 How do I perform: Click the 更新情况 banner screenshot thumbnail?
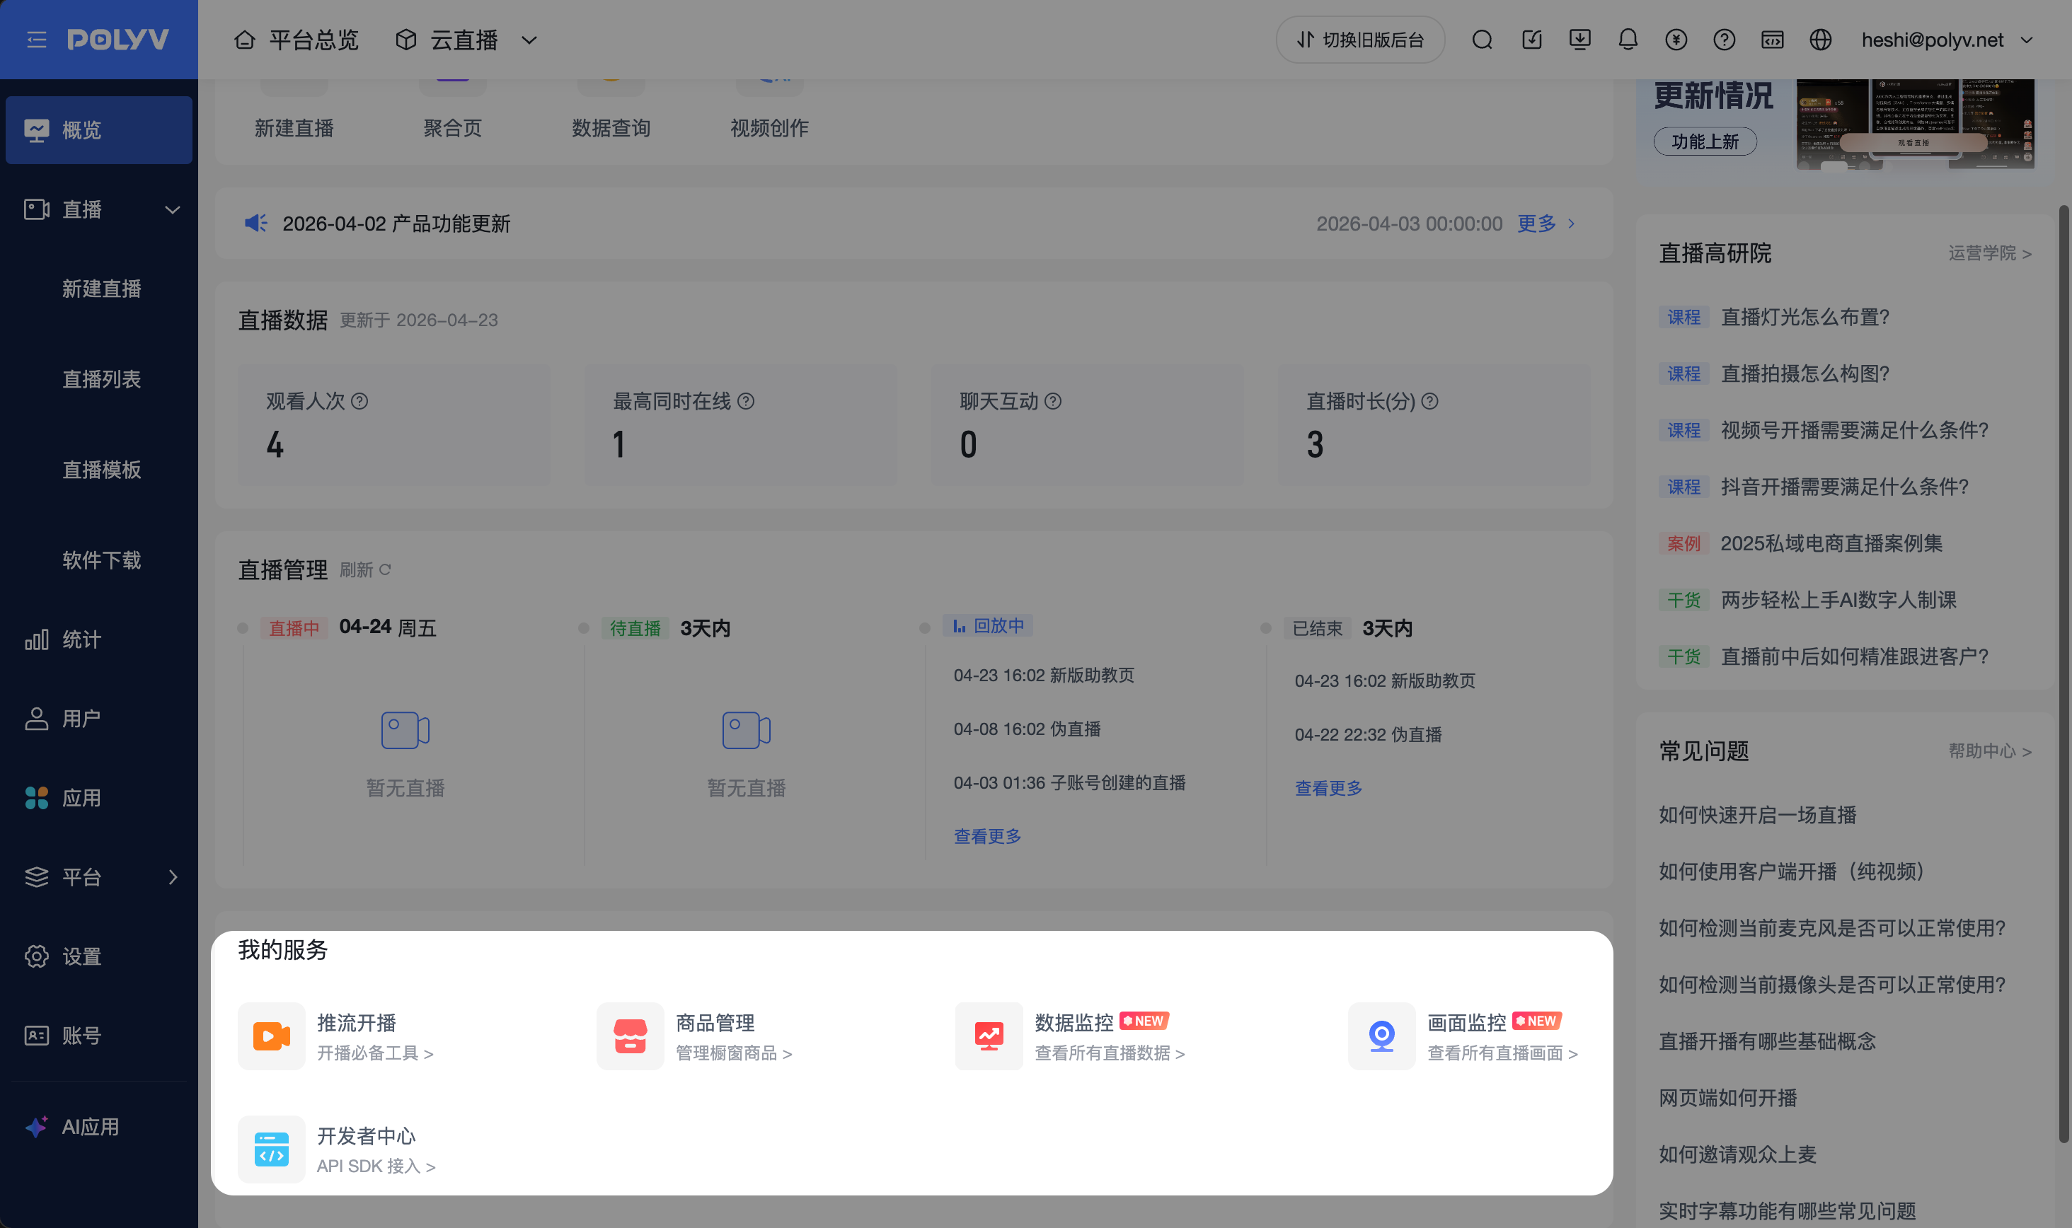(1915, 124)
